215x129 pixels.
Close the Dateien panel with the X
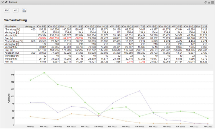[2, 2]
